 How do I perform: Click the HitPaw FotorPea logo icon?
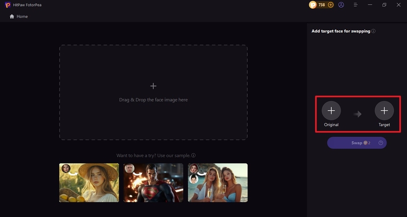(x=8, y=5)
